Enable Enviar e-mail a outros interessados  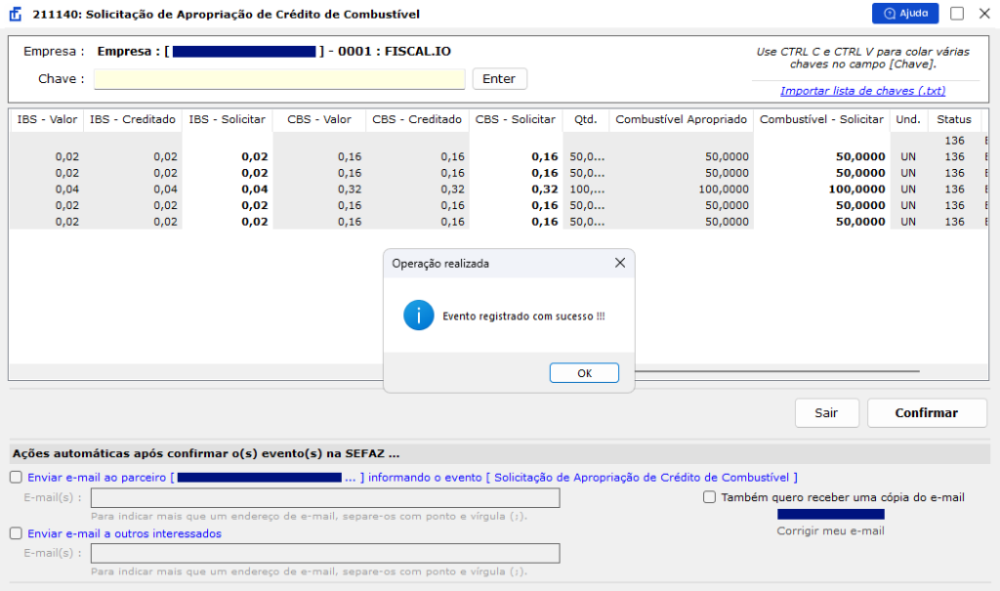pyautogui.click(x=16, y=533)
